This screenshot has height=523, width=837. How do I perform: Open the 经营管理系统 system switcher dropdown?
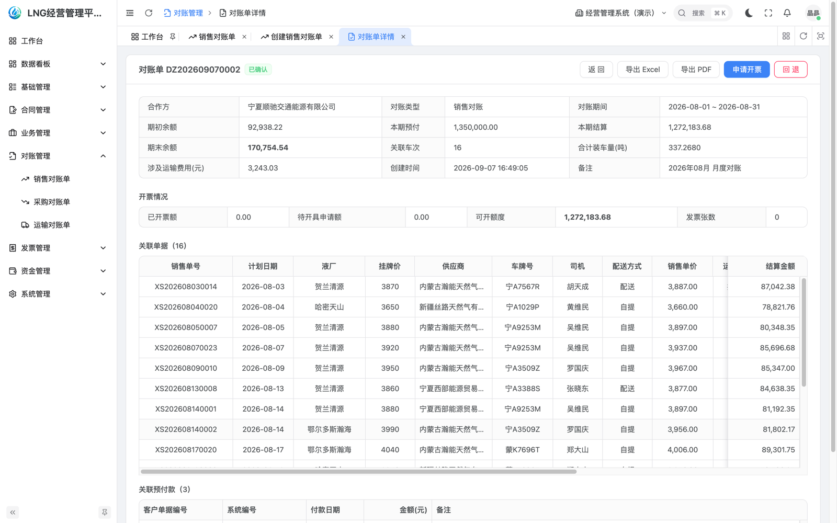click(x=620, y=13)
